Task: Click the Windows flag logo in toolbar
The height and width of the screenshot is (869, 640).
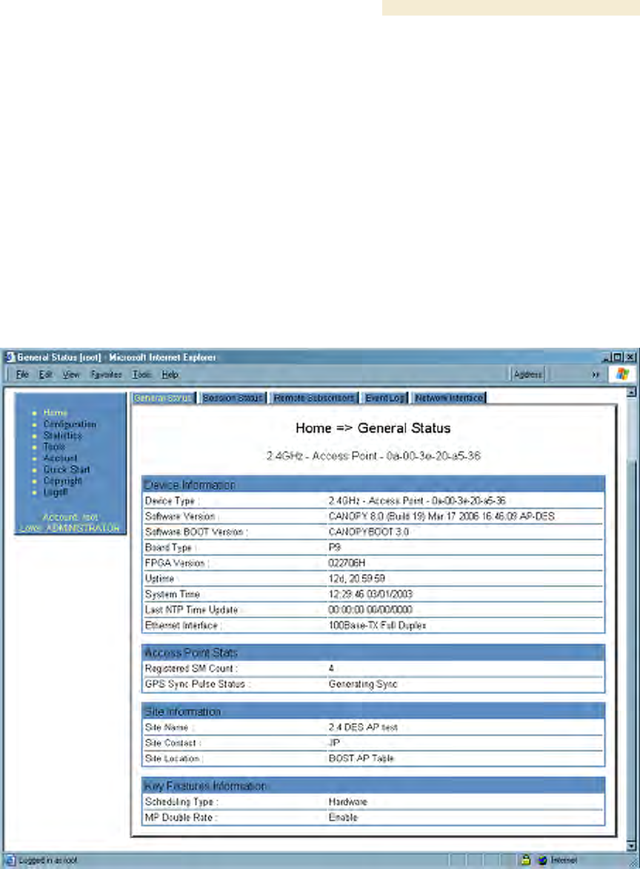Action: [622, 374]
